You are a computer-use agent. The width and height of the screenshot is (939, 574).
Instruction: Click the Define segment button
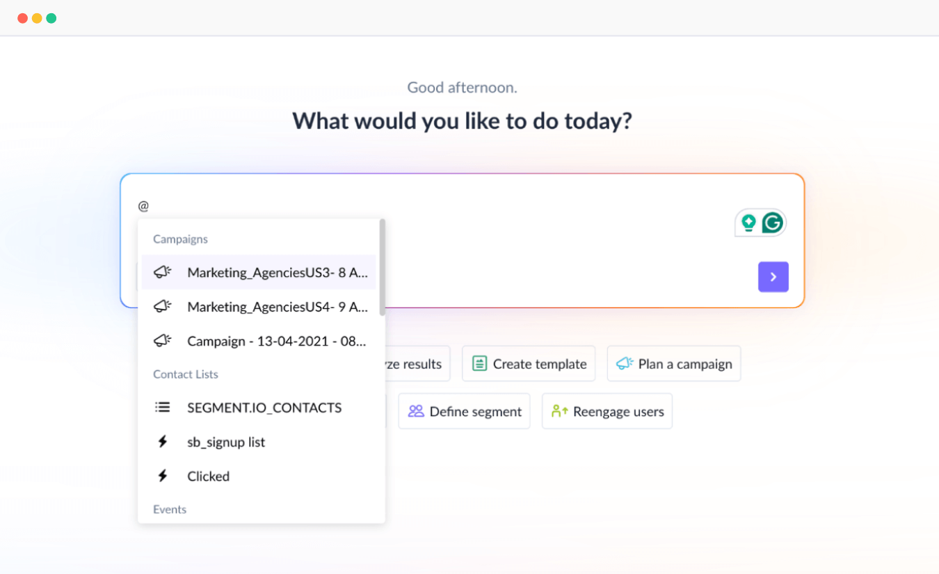[464, 411]
